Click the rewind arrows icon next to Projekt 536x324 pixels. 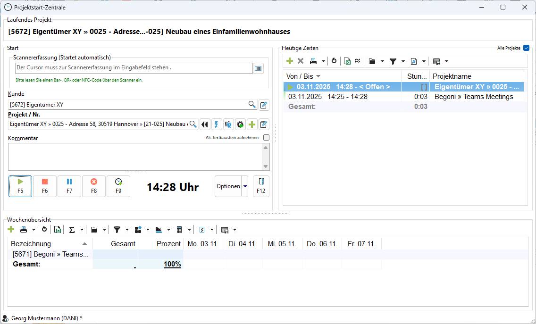click(x=204, y=125)
